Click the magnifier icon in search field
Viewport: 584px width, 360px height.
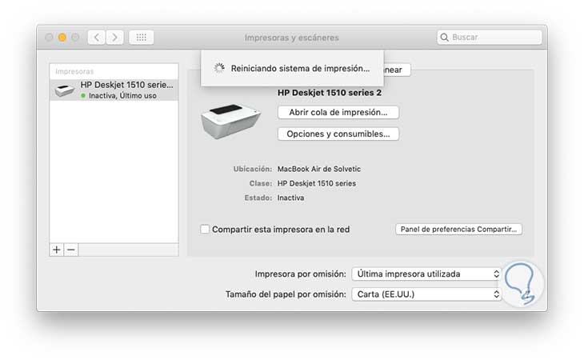click(x=444, y=38)
